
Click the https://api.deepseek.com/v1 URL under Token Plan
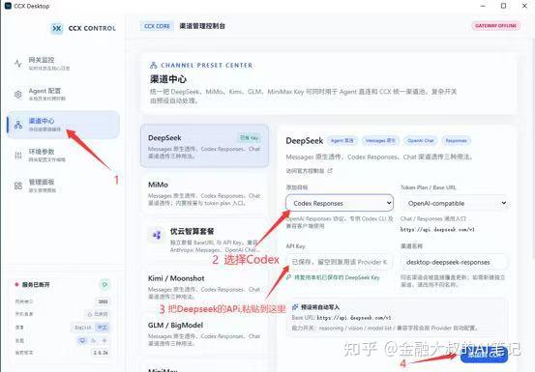437,230
